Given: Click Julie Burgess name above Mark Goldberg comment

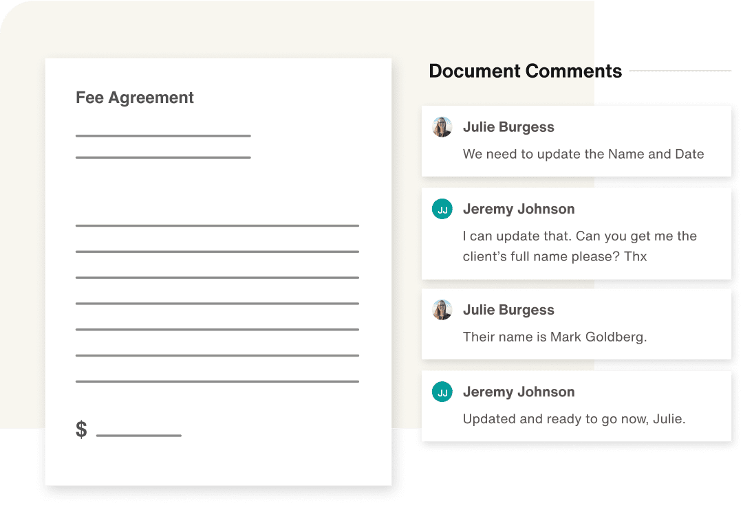Looking at the screenshot, I should (508, 310).
